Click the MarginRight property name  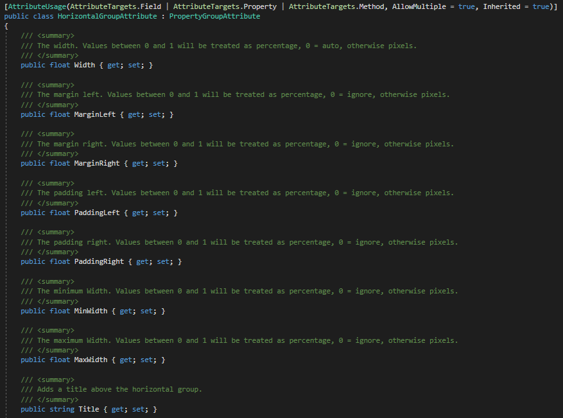click(x=97, y=163)
